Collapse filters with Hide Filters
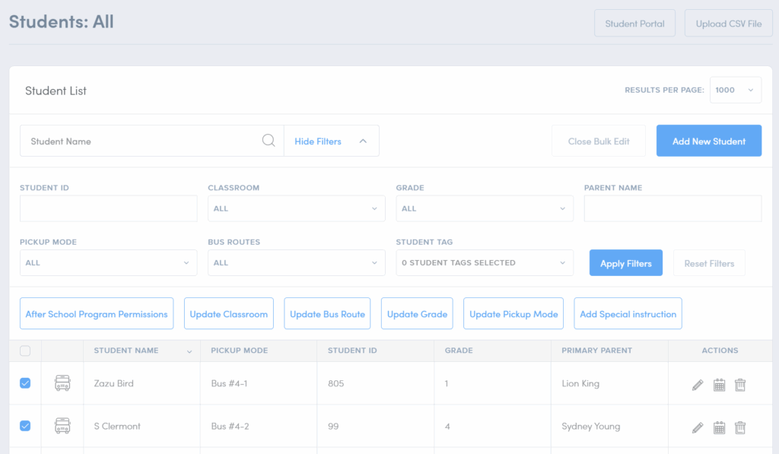 332,141
